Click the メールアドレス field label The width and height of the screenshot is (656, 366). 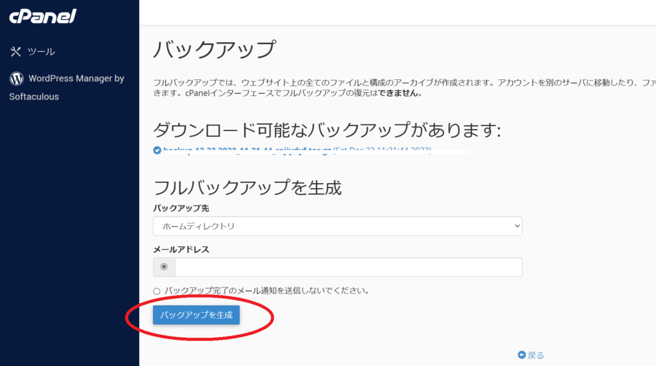[181, 250]
